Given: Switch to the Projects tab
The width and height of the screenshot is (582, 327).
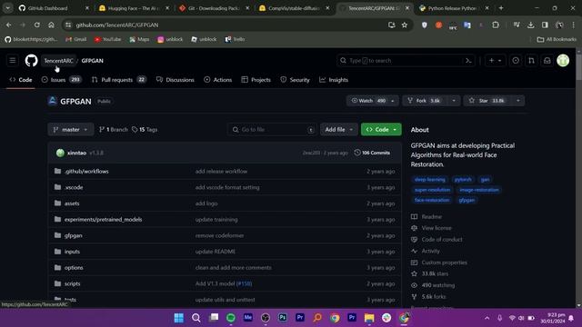Looking at the screenshot, I should (256, 80).
